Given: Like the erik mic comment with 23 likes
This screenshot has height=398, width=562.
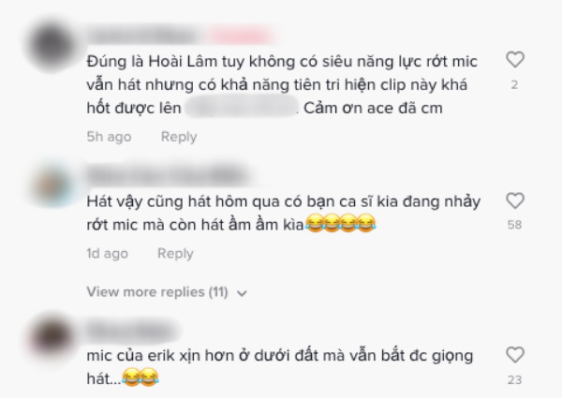Looking at the screenshot, I should pyautogui.click(x=515, y=355).
